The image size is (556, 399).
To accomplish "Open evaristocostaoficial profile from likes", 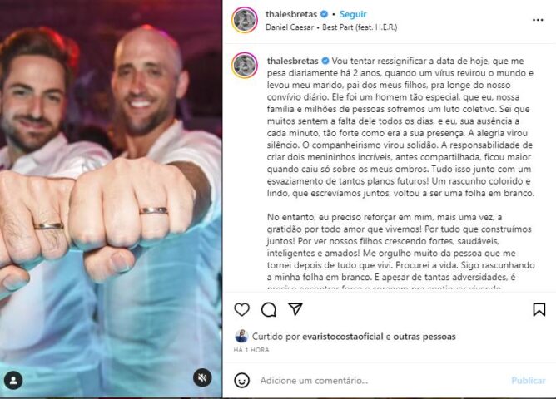I will (x=343, y=337).
